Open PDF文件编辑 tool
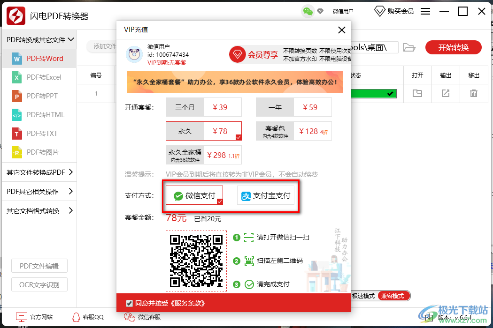 pyautogui.click(x=39, y=266)
